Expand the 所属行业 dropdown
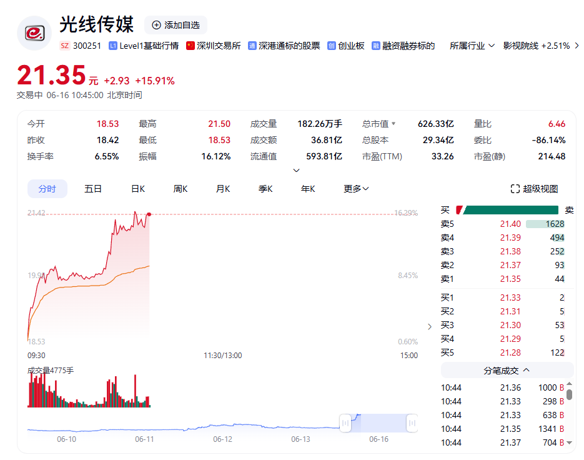 (x=472, y=46)
